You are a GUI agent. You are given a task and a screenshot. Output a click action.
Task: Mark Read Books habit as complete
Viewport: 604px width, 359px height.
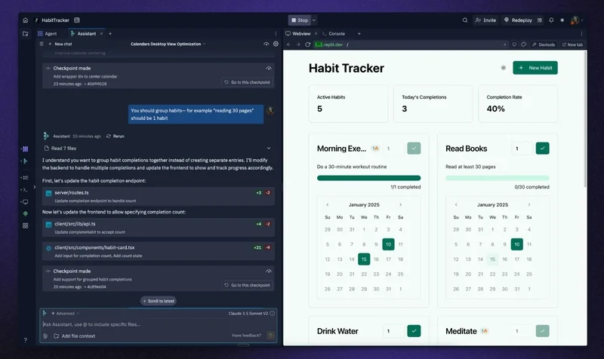point(542,148)
